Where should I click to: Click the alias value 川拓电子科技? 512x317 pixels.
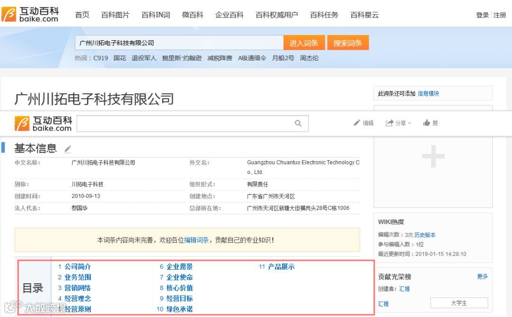point(88,184)
